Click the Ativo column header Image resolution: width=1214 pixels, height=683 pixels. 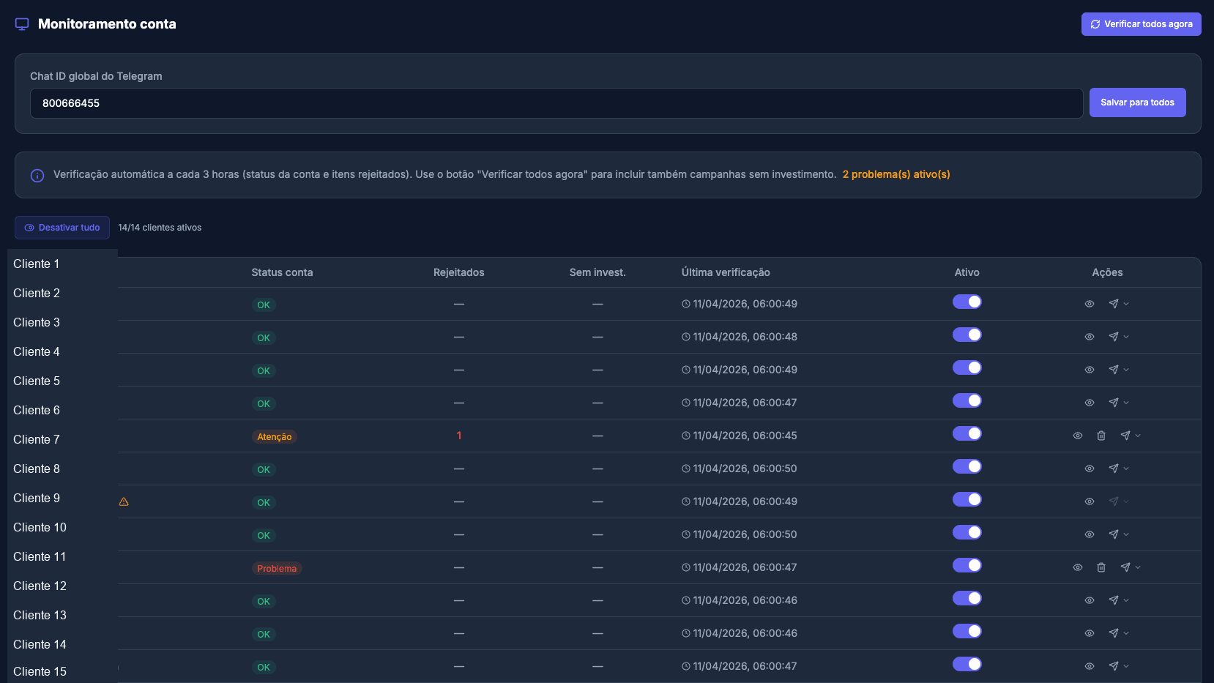[967, 272]
